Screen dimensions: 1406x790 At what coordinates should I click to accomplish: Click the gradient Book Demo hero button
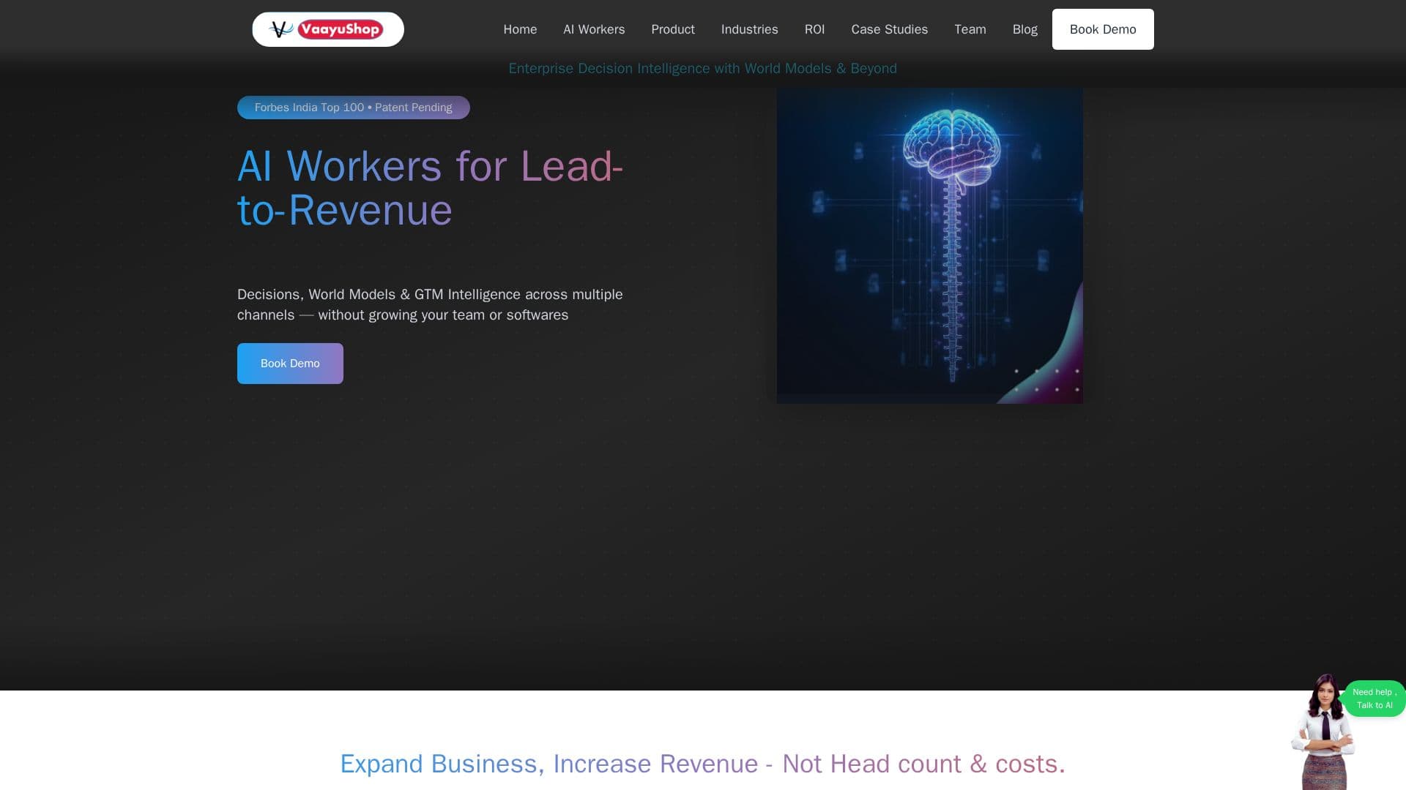pyautogui.click(x=290, y=364)
